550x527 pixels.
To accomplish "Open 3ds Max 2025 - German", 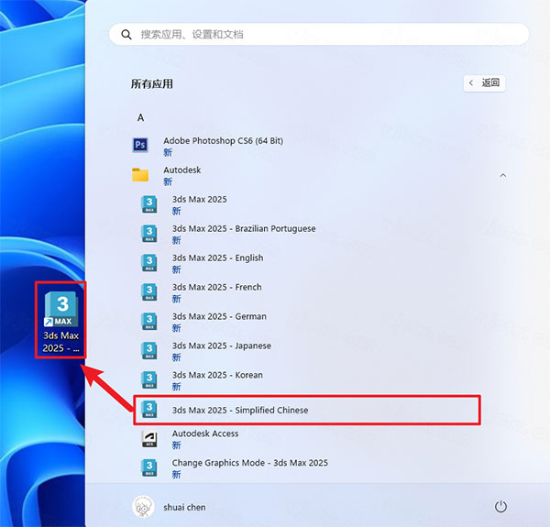I will (219, 317).
